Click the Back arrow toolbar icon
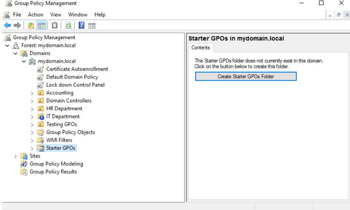Screen dimensions: 350x210 pyautogui.click(x=7, y=25)
